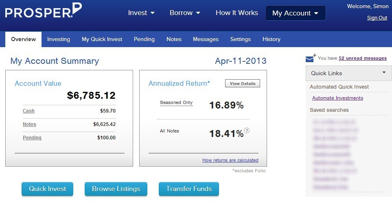This screenshot has height=204, width=392.
Task: Click the Pending link in Account Value
Action: tap(32, 138)
